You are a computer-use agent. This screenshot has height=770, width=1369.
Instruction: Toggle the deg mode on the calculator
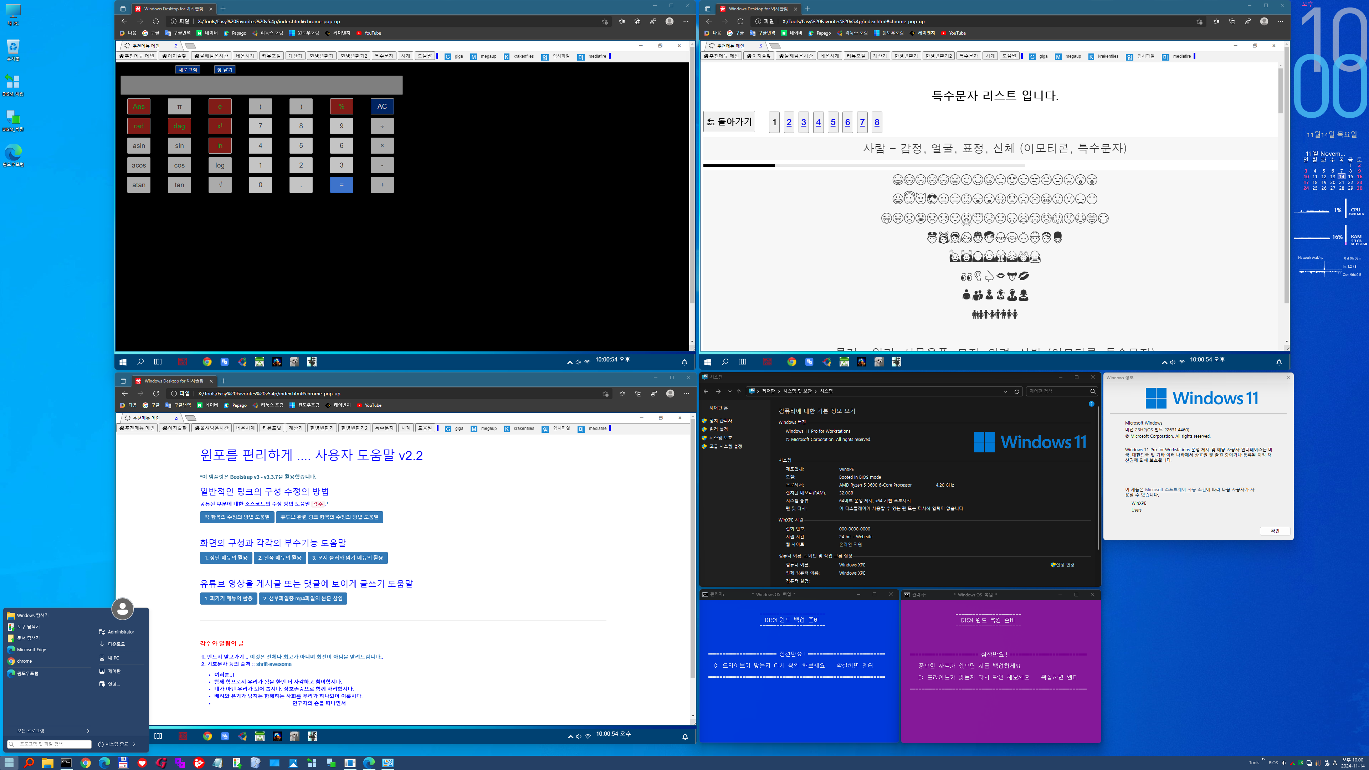[x=179, y=126]
